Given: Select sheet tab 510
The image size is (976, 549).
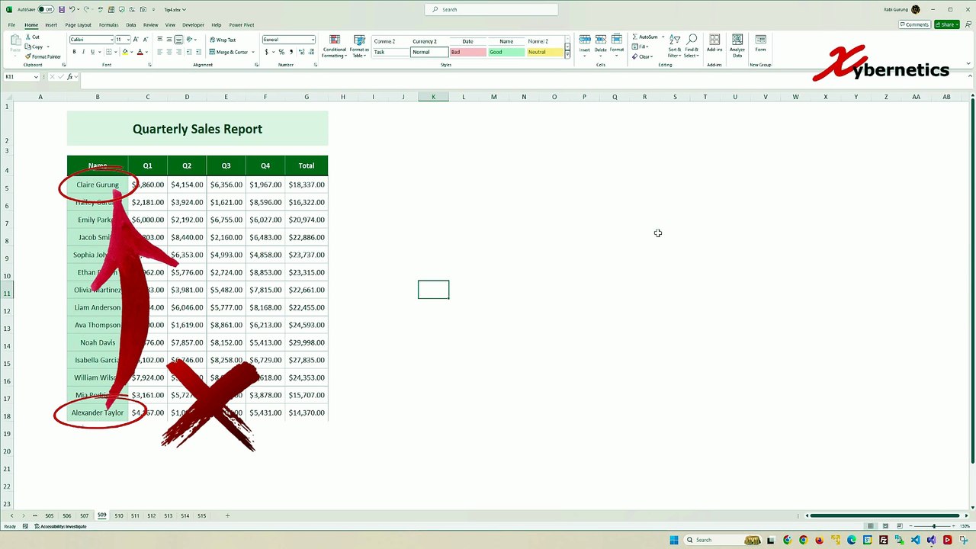Looking at the screenshot, I should point(119,516).
